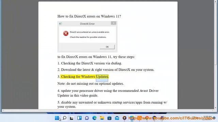
Task: Click the horizontal scrollbar left arrow
Action: (3, 110)
